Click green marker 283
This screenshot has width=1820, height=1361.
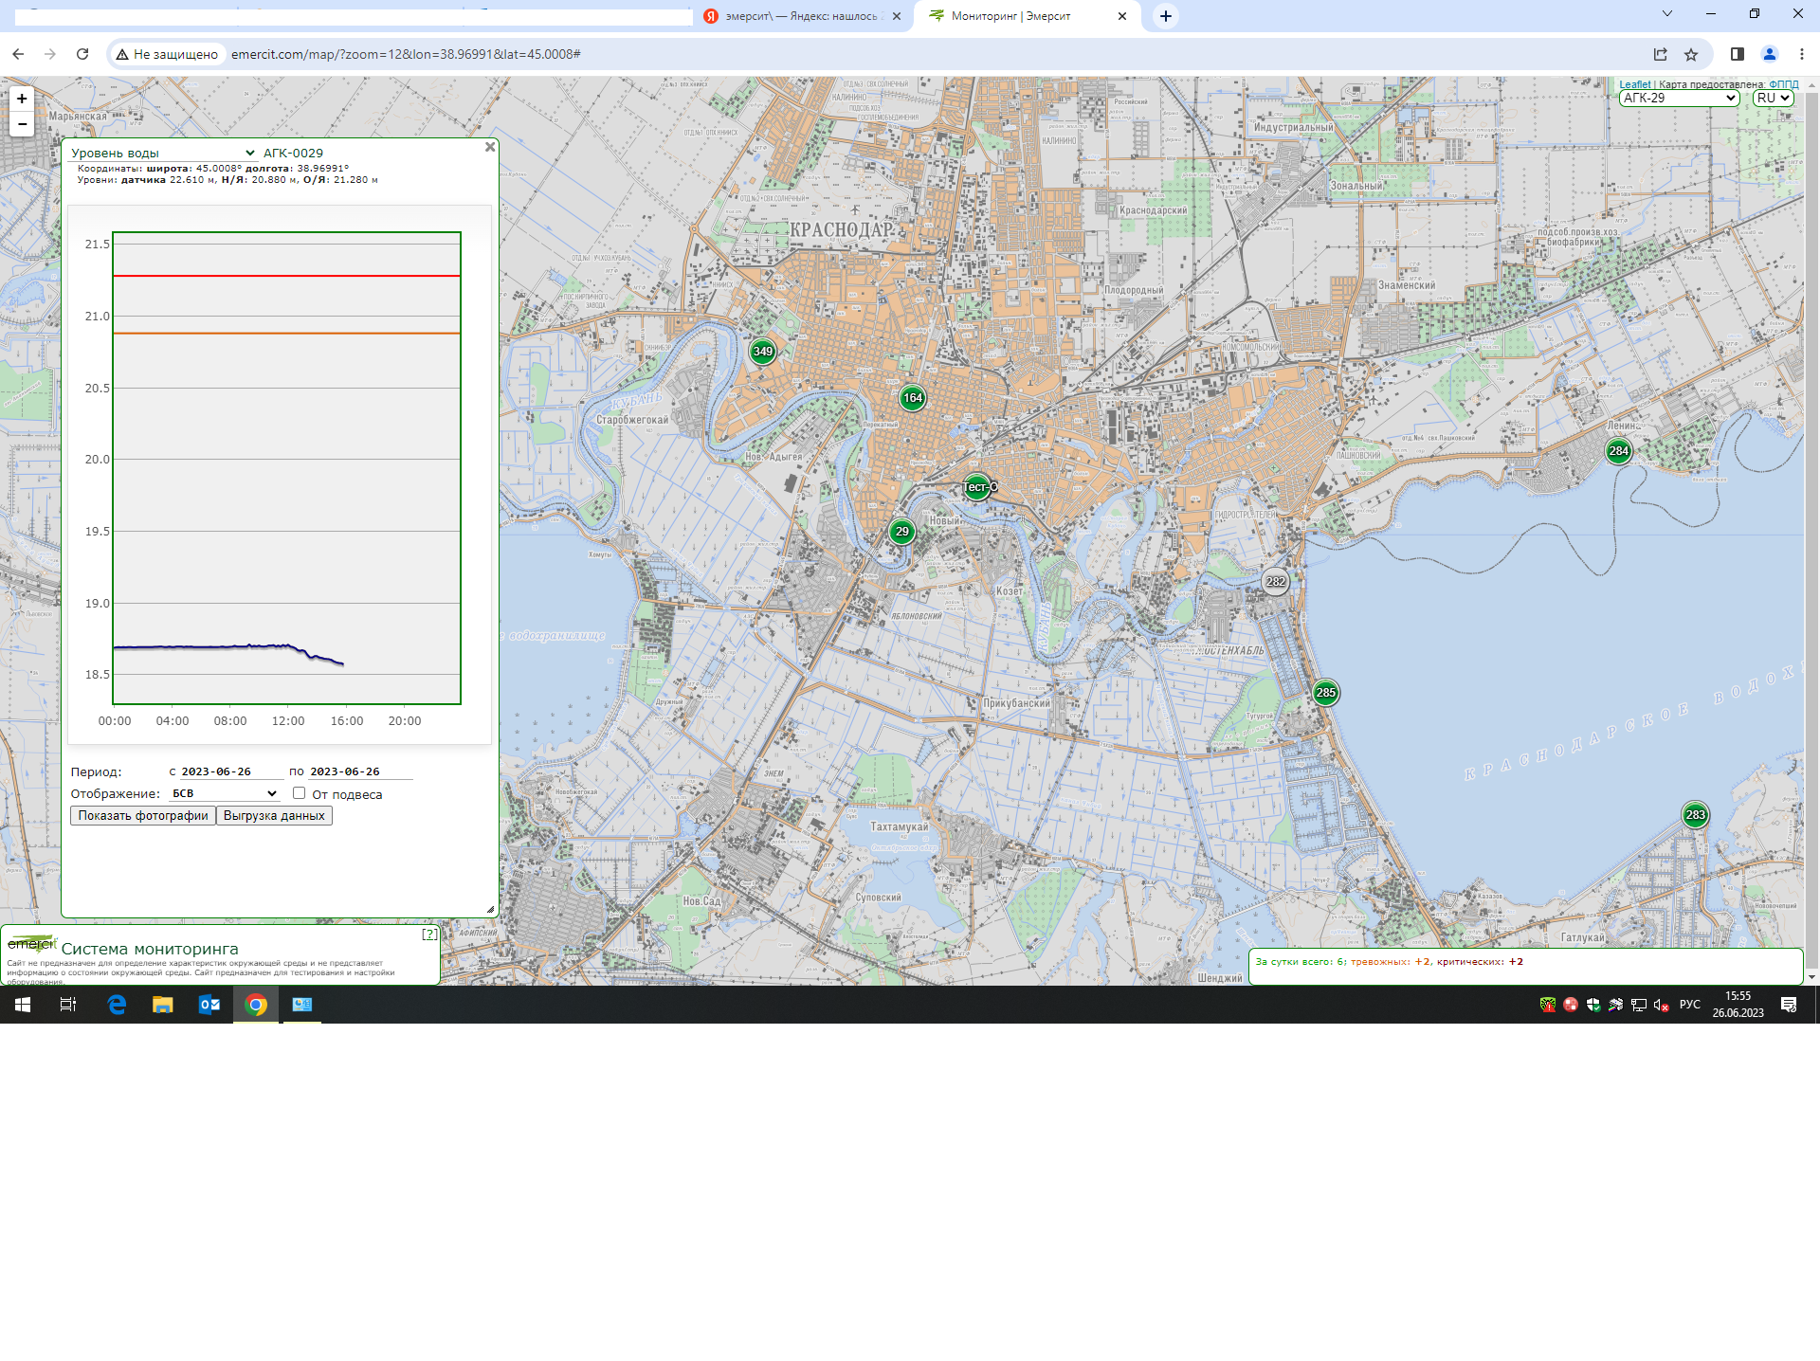[x=1695, y=815]
